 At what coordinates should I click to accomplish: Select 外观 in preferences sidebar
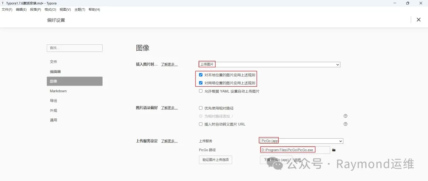point(75,111)
